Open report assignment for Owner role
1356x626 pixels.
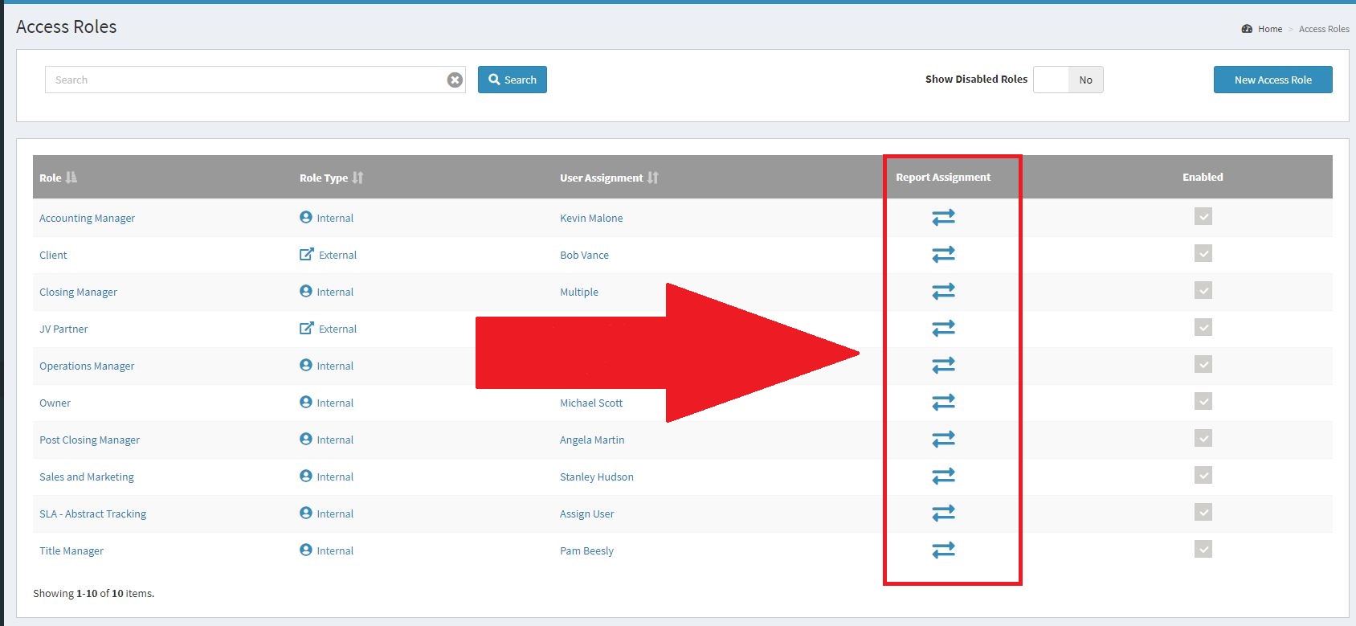point(943,403)
